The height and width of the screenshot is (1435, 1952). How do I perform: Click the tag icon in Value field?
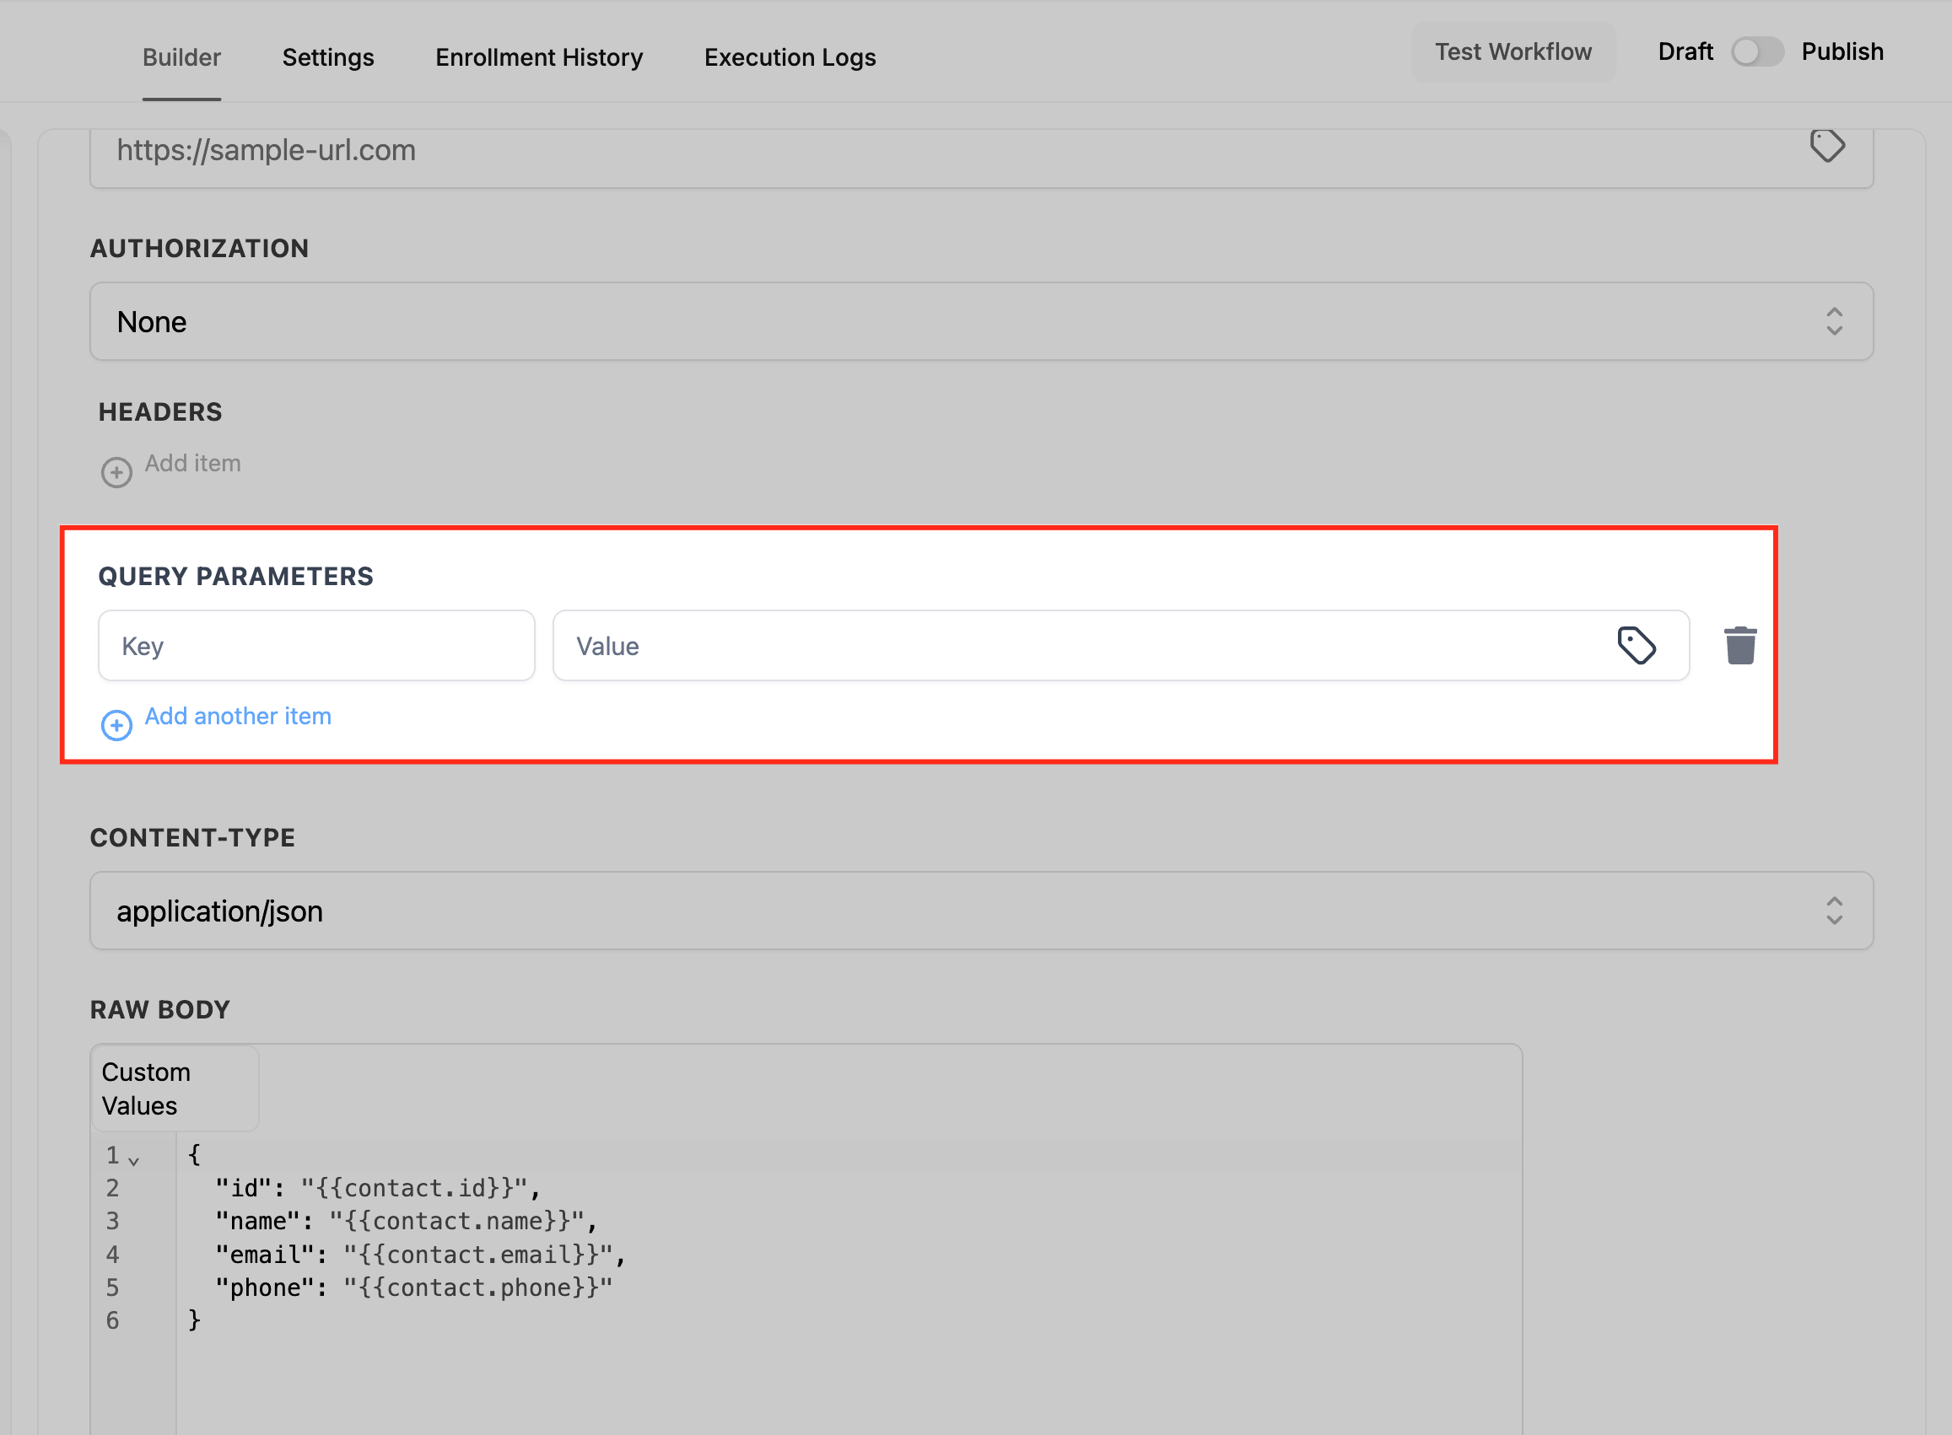tap(1637, 645)
